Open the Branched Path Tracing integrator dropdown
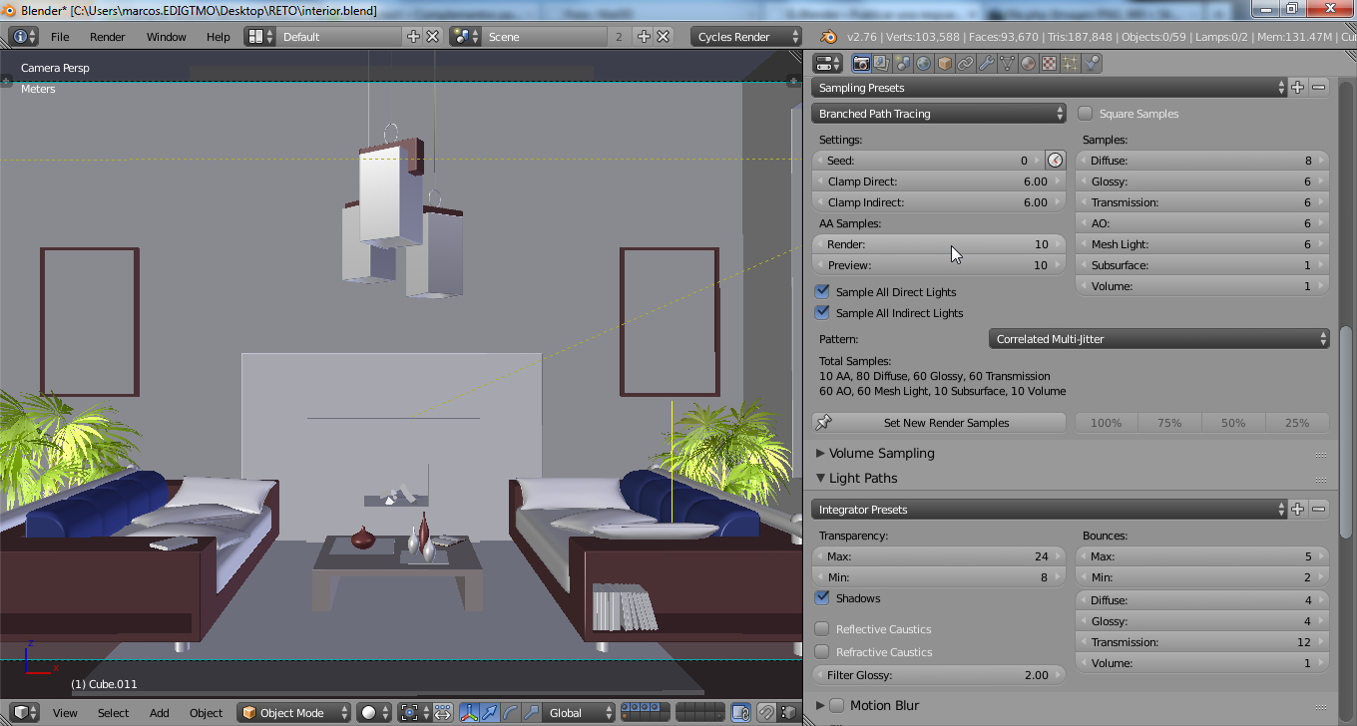The height and width of the screenshot is (726, 1357). tap(939, 114)
